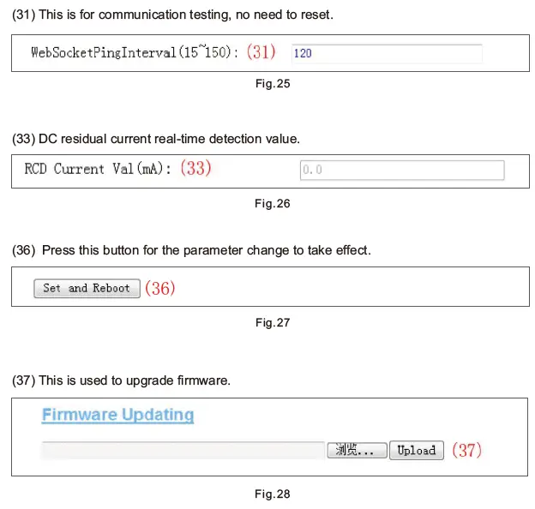Click the Fig.27 caption

click(x=273, y=323)
